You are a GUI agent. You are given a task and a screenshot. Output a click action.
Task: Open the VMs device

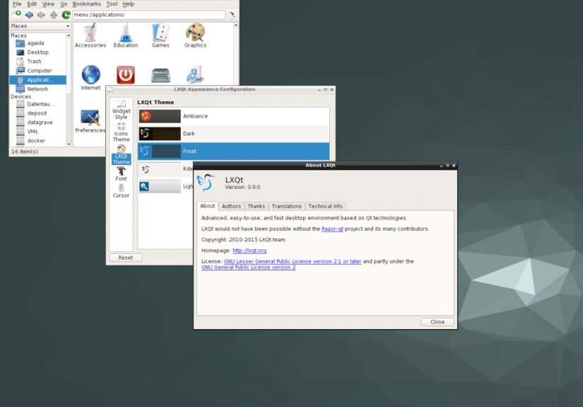[x=38, y=132]
